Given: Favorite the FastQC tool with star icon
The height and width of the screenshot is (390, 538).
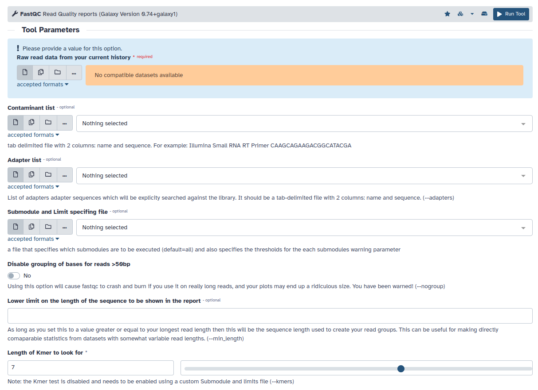Looking at the screenshot, I should [447, 14].
